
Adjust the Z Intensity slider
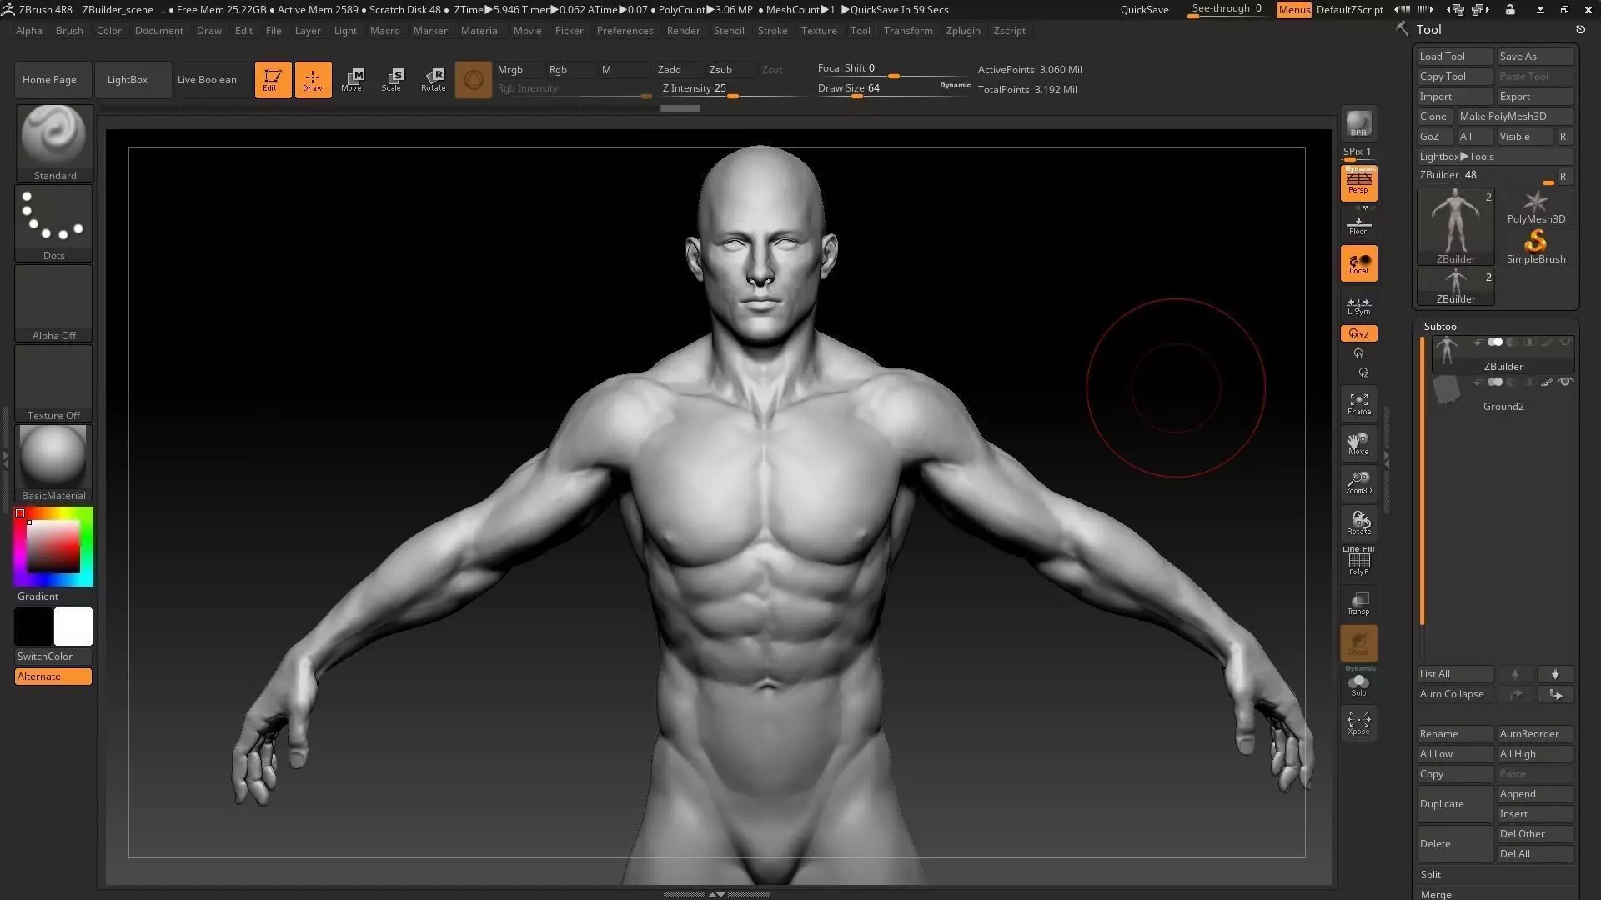point(732,89)
